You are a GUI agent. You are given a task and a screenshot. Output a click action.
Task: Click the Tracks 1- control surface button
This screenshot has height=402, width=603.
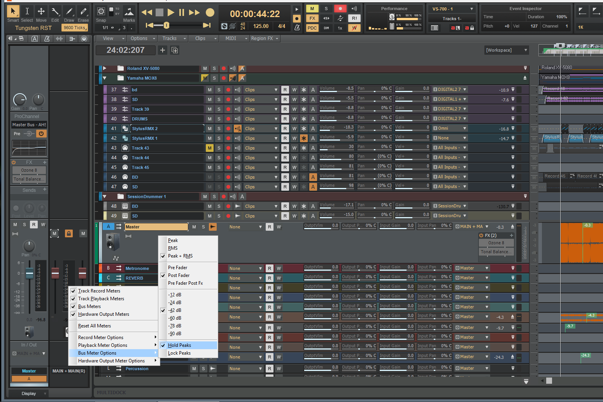click(452, 18)
